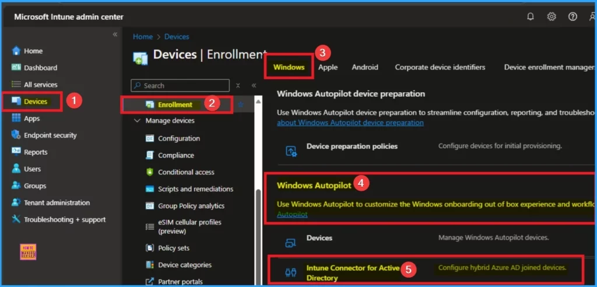
Task: Open Device preparation policies
Action: coord(352,146)
